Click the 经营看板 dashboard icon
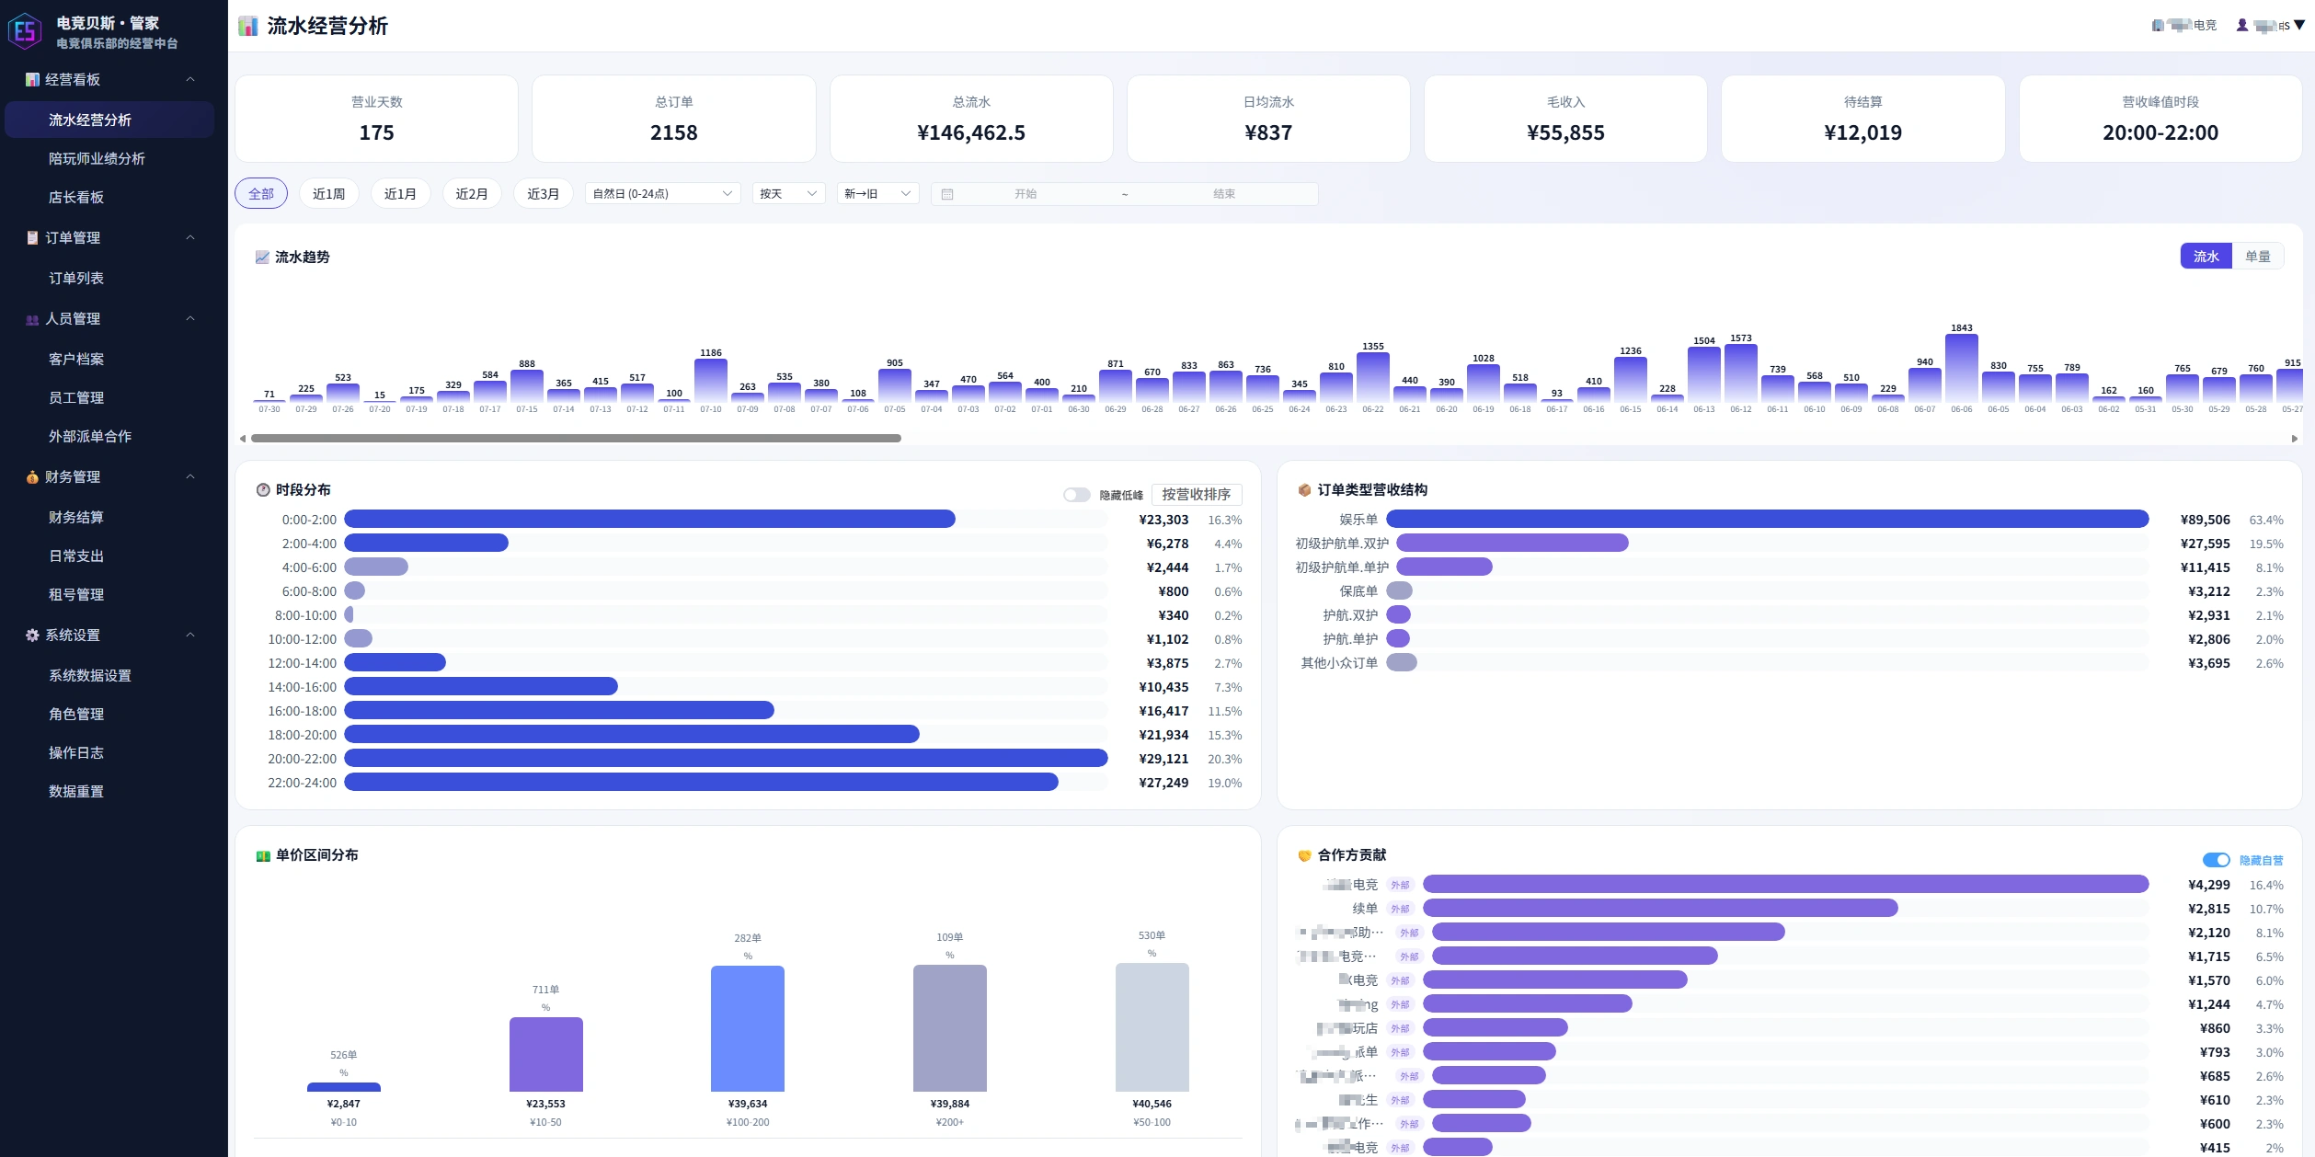Viewport: 2315px width, 1157px height. [32, 80]
